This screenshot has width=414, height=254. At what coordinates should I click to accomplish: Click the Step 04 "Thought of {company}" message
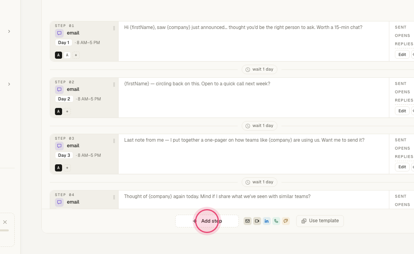coord(217,196)
